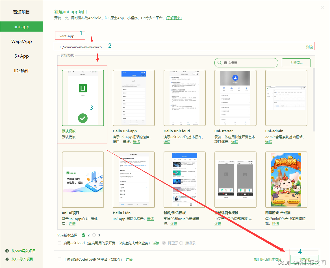Click the Hello uni-app title text
Screen dimensions: 330x268
(125, 131)
